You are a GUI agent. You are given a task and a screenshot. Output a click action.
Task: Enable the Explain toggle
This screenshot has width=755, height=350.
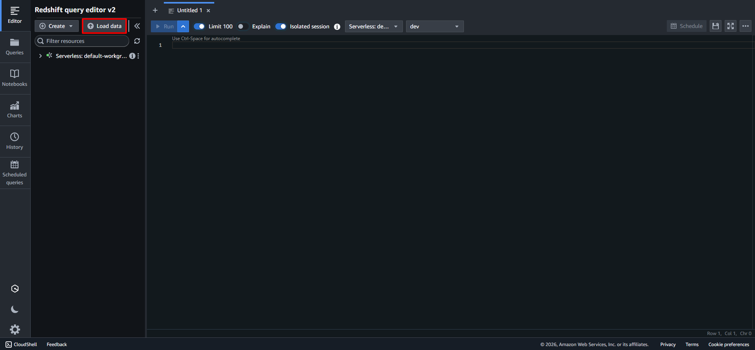pos(243,26)
